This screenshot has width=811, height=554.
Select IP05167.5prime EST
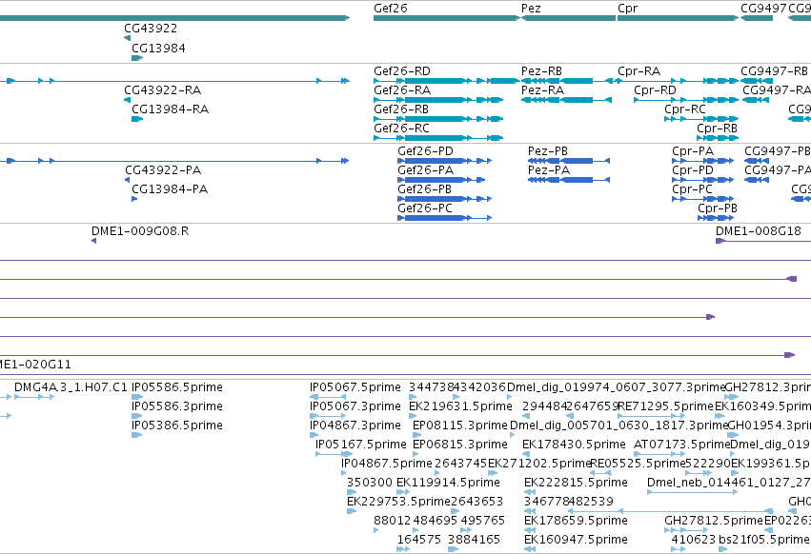point(361,445)
